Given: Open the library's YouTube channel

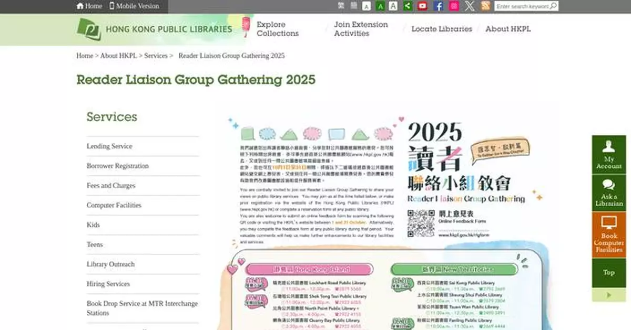Looking at the screenshot, I should (x=422, y=6).
